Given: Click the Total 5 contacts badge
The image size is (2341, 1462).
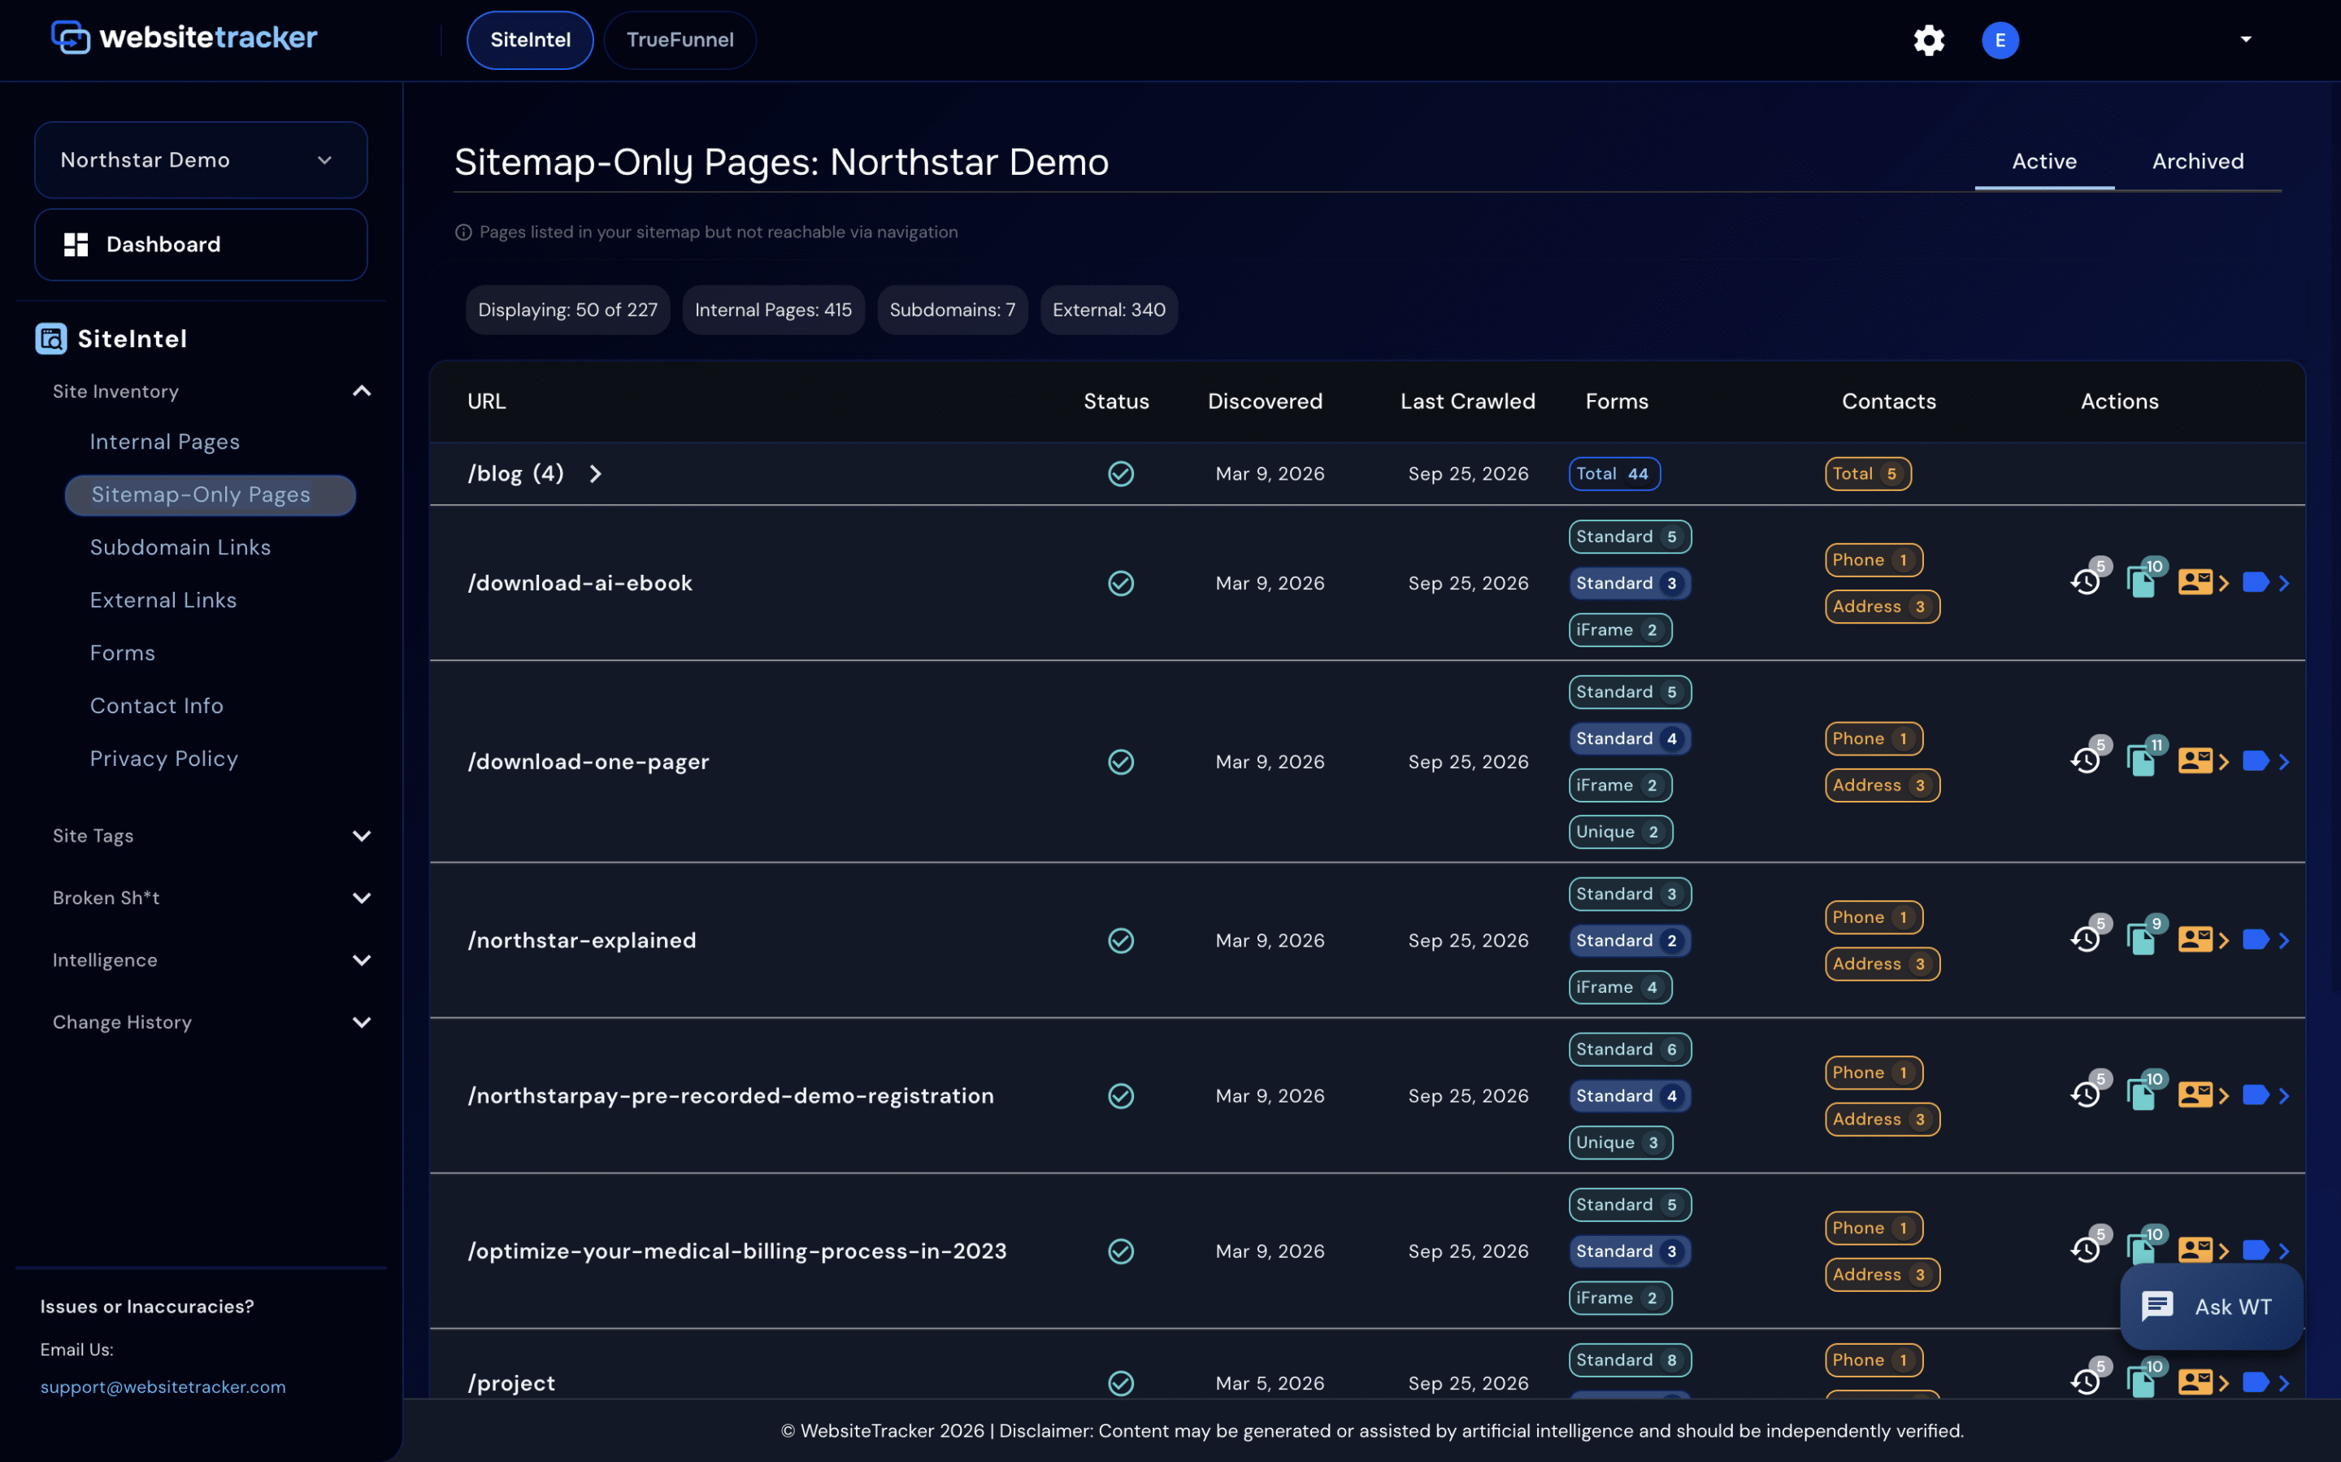Looking at the screenshot, I should [x=1867, y=474].
